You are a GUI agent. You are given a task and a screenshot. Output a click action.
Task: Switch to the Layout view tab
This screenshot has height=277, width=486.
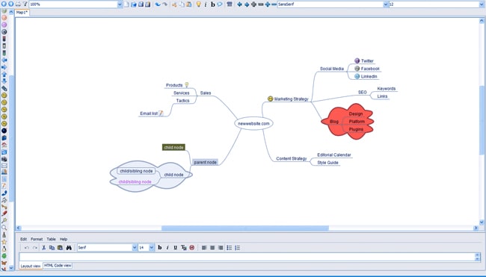click(31, 266)
